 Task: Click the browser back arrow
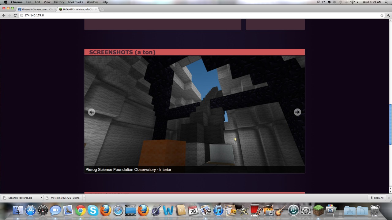[x=4, y=15]
